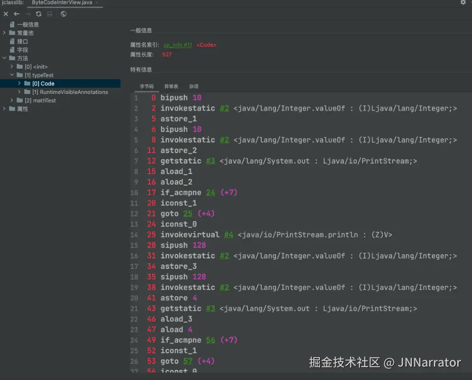Follow #3 link on bytecode line 21
Viewport: 472px width, 380px height.
210,308
